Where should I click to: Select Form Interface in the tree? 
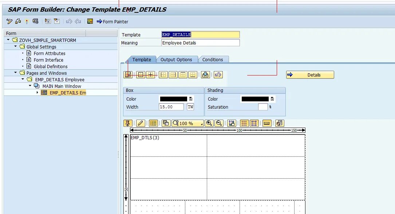(x=48, y=60)
